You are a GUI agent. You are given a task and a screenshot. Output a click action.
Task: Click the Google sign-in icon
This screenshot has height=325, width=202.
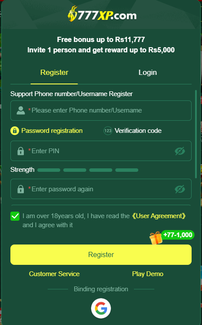[101, 308]
